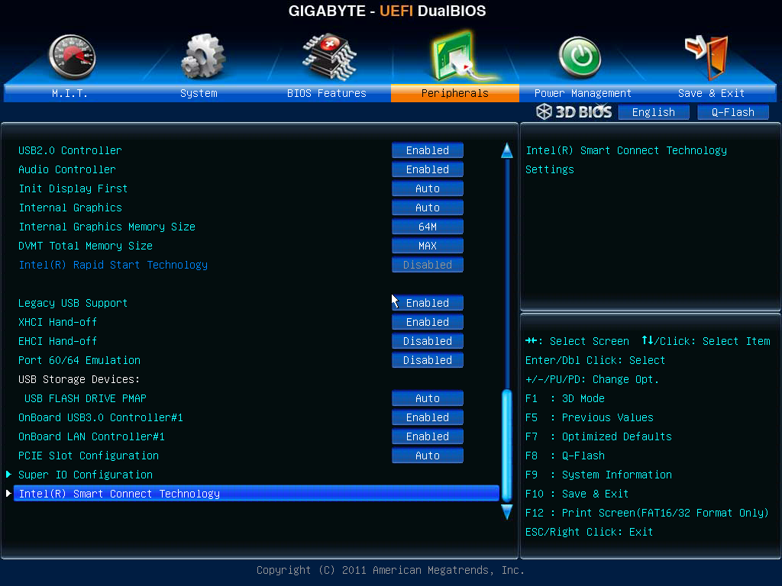Click Intel Rapid Start Technology Disabled value
The width and height of the screenshot is (782, 586).
pyautogui.click(x=428, y=265)
